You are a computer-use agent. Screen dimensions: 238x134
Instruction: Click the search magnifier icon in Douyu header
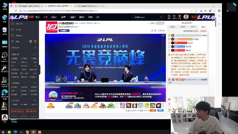pos(161,17)
